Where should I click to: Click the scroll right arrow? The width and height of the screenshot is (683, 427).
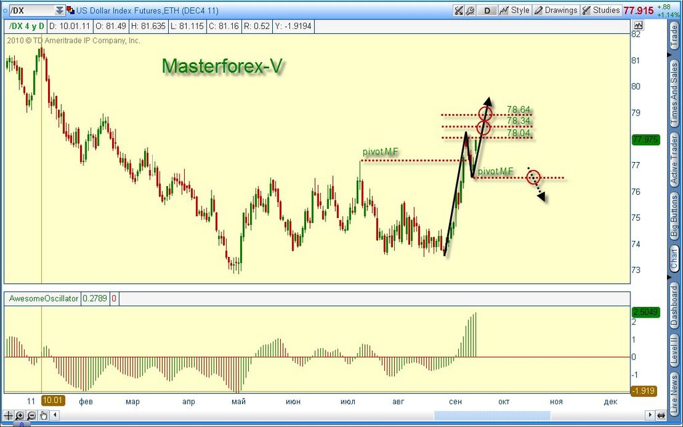pos(650,415)
